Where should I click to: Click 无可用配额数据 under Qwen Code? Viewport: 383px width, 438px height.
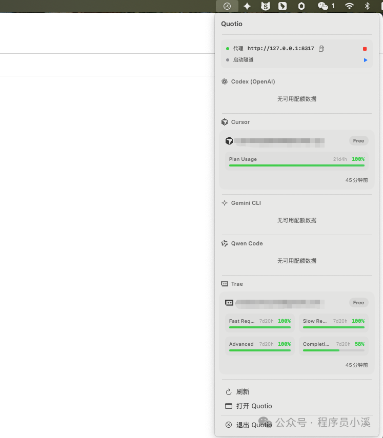(x=297, y=261)
